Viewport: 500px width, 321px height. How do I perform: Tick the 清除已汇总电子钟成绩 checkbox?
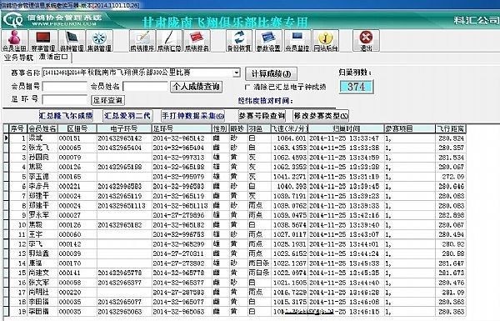click(x=247, y=87)
